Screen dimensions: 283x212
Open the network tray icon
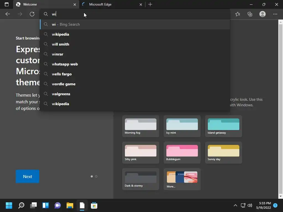click(x=243, y=205)
